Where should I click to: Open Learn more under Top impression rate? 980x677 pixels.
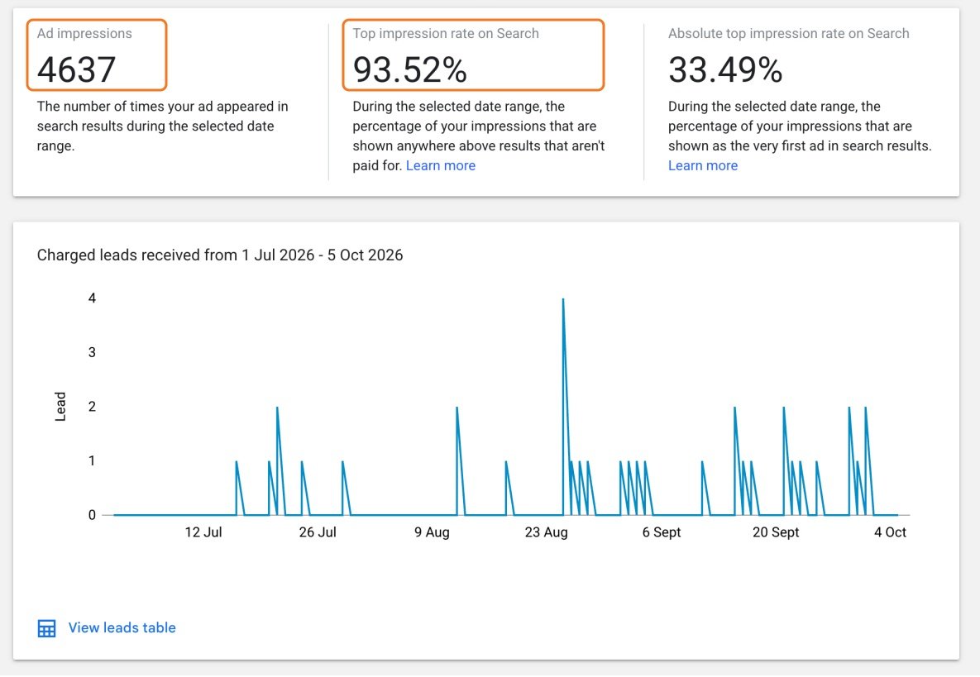click(441, 165)
